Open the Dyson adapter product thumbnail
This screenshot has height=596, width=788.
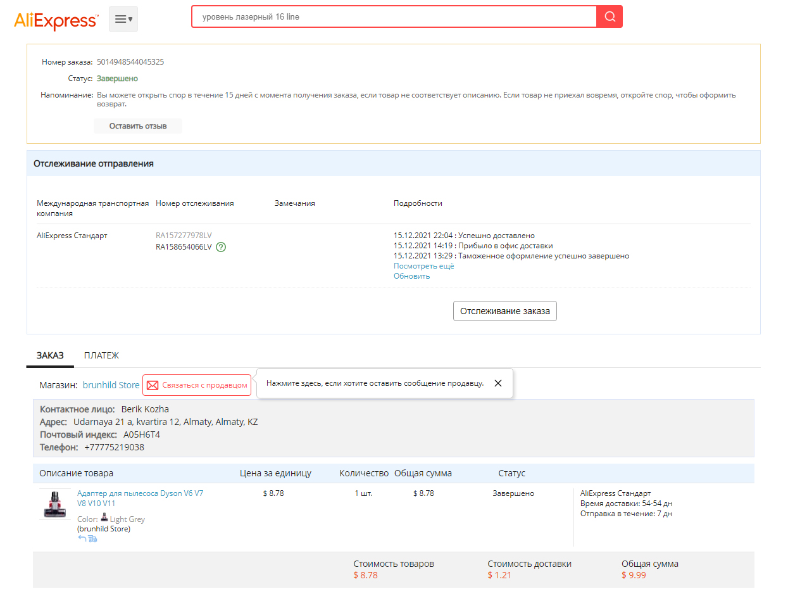[x=54, y=504]
